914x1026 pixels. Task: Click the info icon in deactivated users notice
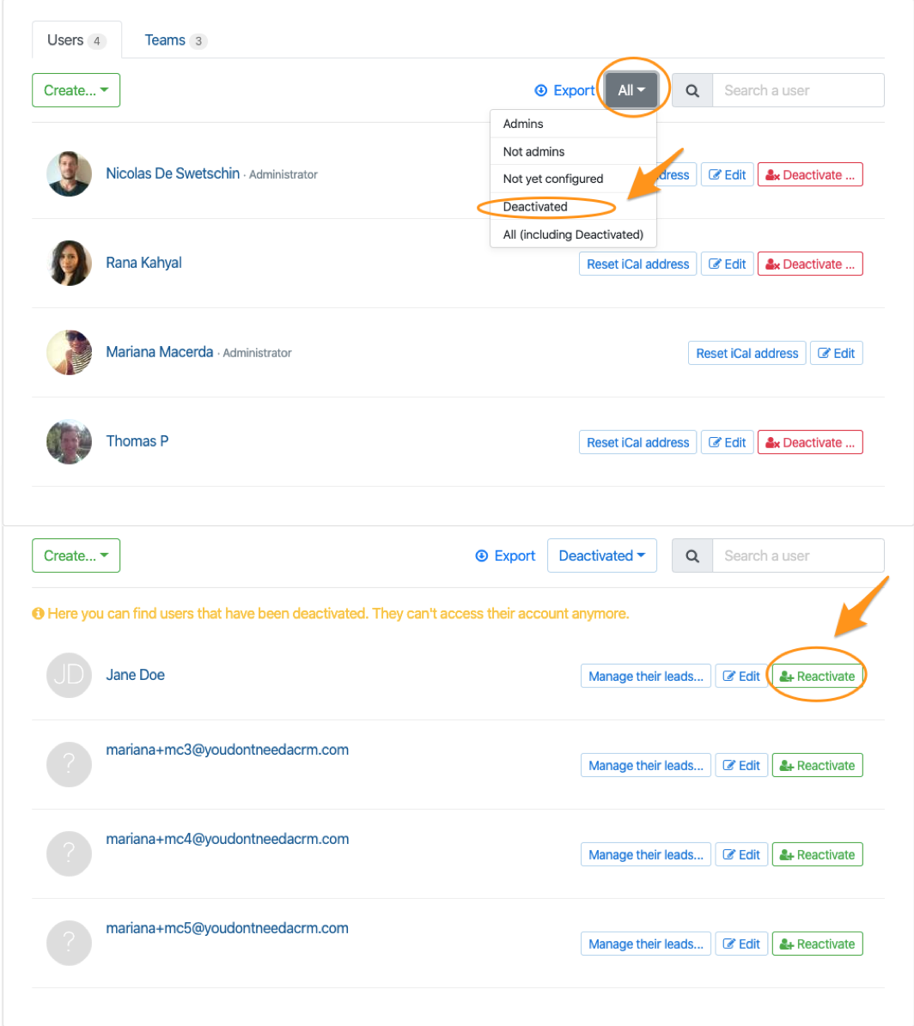click(38, 614)
